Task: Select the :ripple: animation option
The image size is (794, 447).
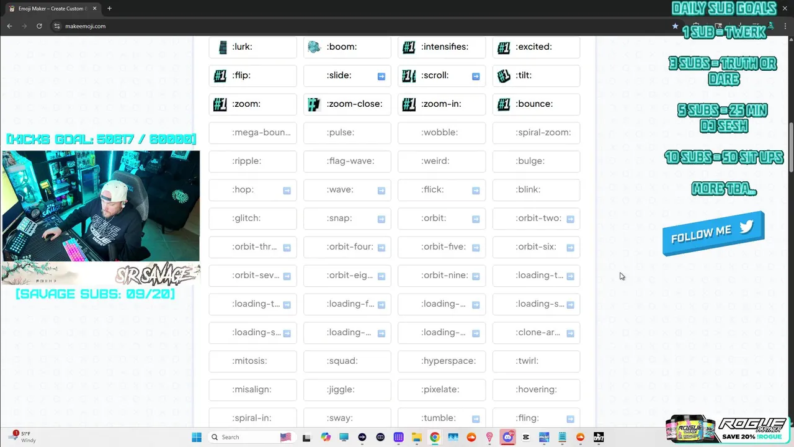Action: coord(252,161)
